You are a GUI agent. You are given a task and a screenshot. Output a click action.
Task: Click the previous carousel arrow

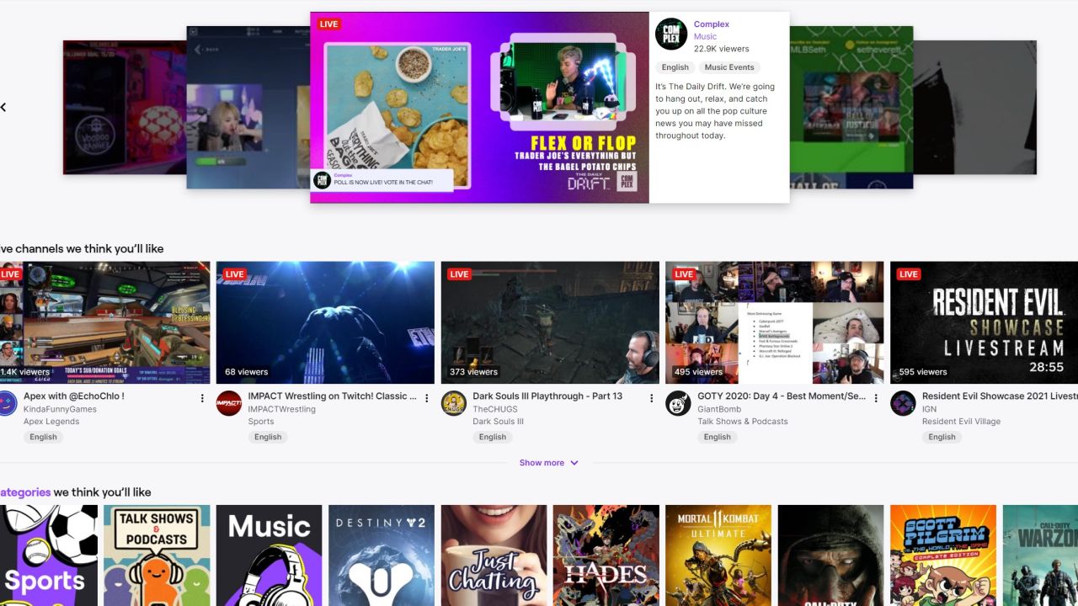coord(4,107)
